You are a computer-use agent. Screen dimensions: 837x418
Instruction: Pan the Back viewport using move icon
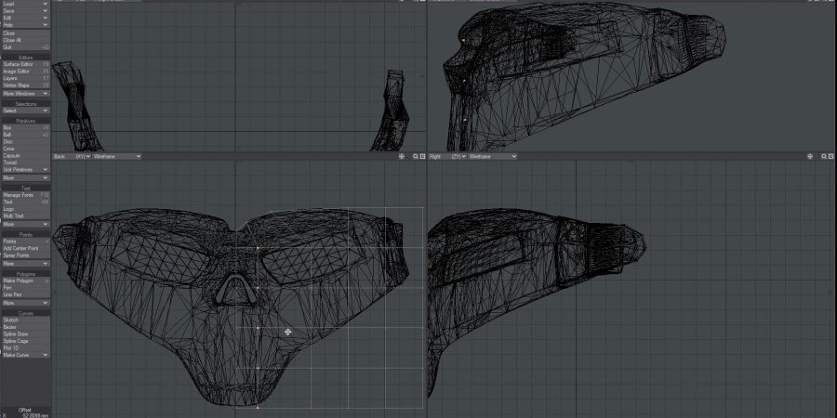(x=402, y=156)
